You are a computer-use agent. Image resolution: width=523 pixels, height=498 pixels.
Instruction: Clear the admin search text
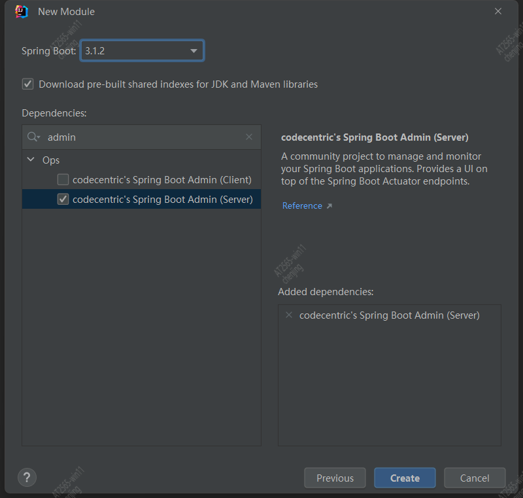click(x=249, y=137)
